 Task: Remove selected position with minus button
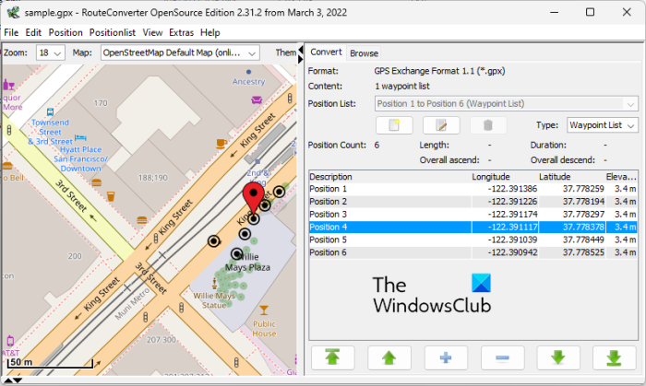[502, 358]
